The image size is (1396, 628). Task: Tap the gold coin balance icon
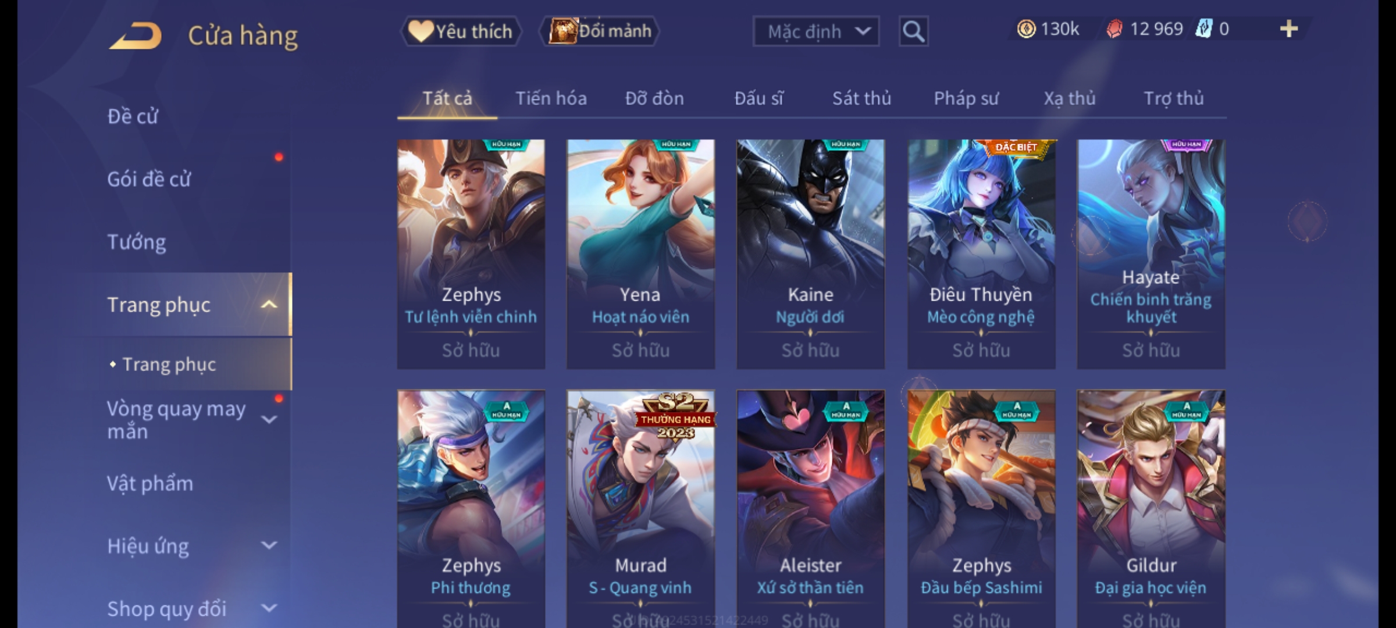point(1026,29)
